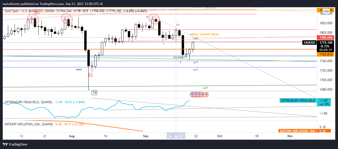Select the 'shoulder ??' annotation label
This screenshot has height=149, width=338.
click(x=180, y=57)
